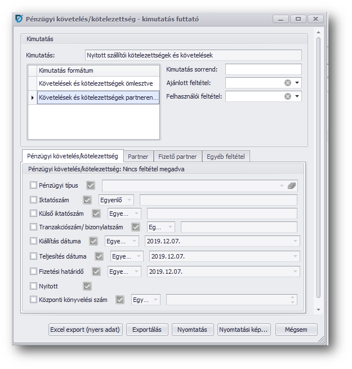Image resolution: width=352 pixels, height=369 pixels.
Task: Click the row indicator arrow in format list
Action: click(32, 98)
